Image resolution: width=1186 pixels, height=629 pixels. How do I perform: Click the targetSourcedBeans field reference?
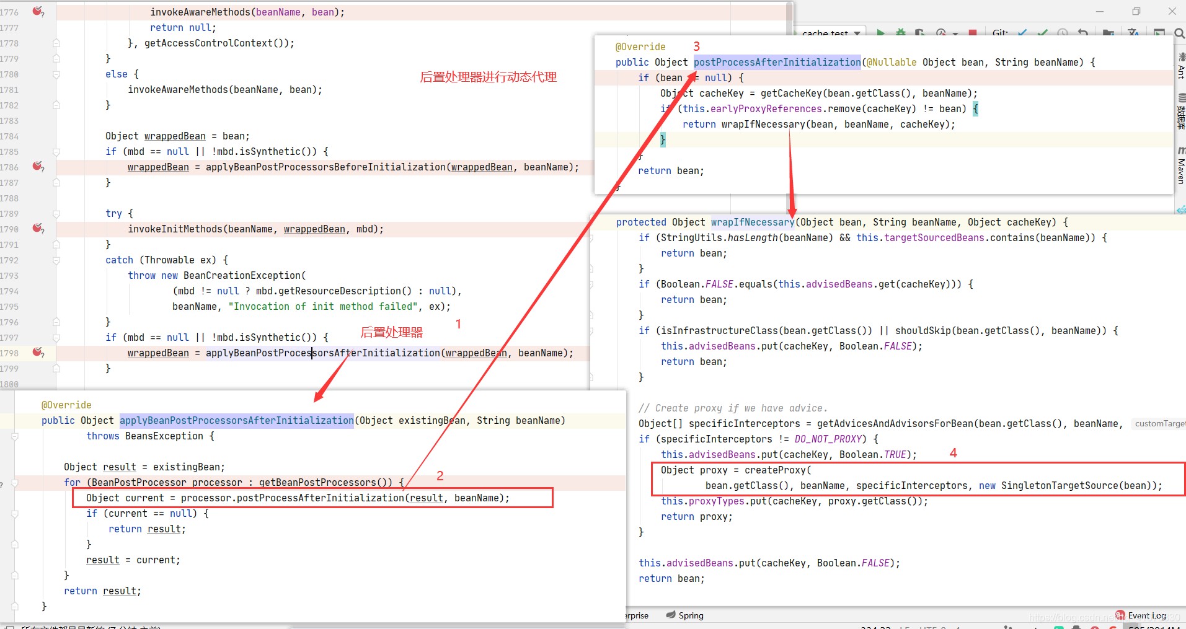(x=934, y=237)
